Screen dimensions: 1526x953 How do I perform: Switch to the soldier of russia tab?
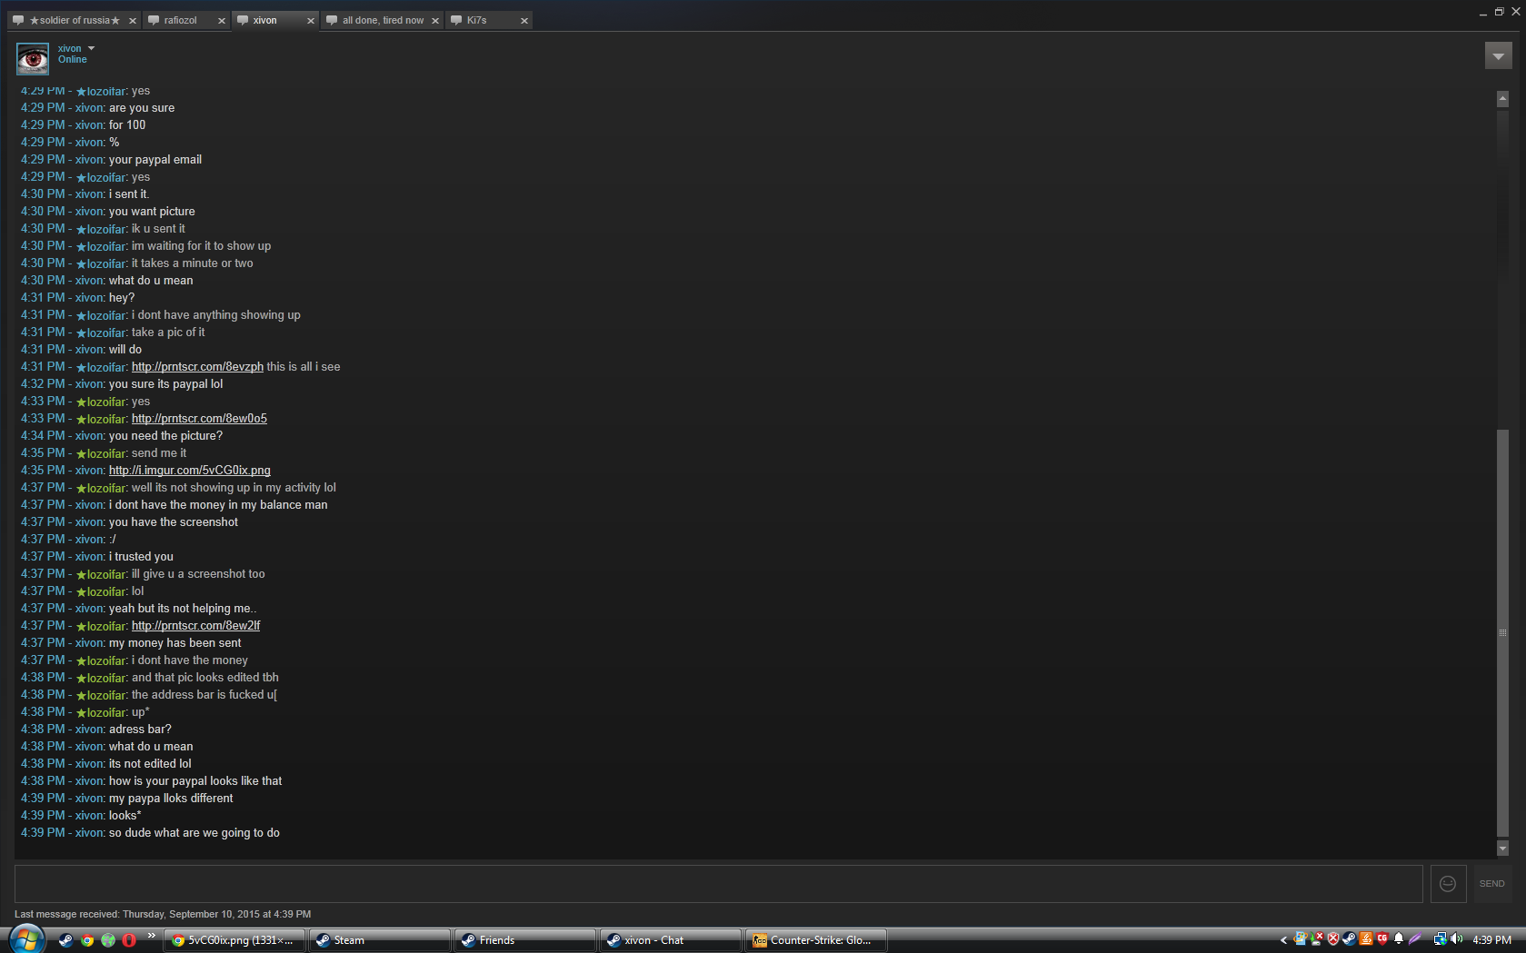[75, 20]
